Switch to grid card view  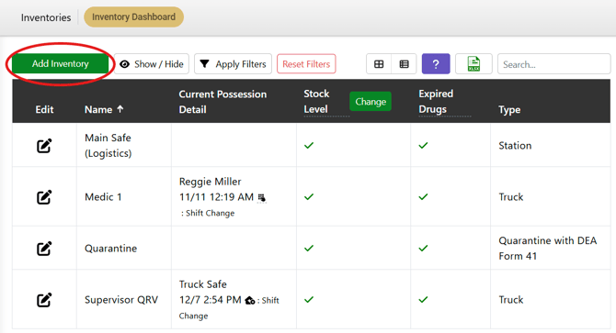pyautogui.click(x=379, y=64)
